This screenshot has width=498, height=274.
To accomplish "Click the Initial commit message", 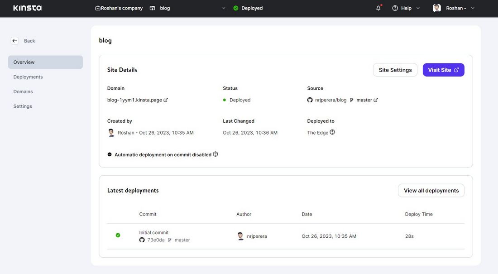I will 154,232.
